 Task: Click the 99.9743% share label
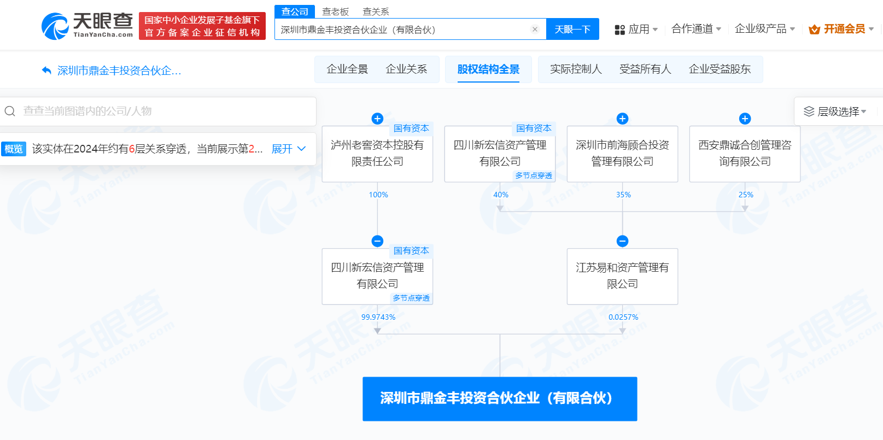[x=378, y=317]
